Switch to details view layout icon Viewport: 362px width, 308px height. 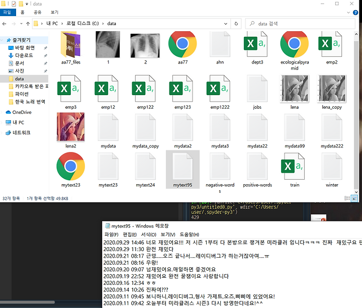[x=347, y=198]
